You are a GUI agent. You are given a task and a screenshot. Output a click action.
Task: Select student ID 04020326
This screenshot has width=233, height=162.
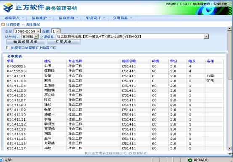[x=16, y=67]
